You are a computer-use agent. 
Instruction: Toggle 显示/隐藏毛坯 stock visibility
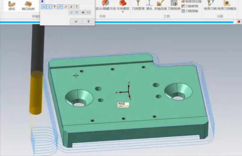point(105,5)
